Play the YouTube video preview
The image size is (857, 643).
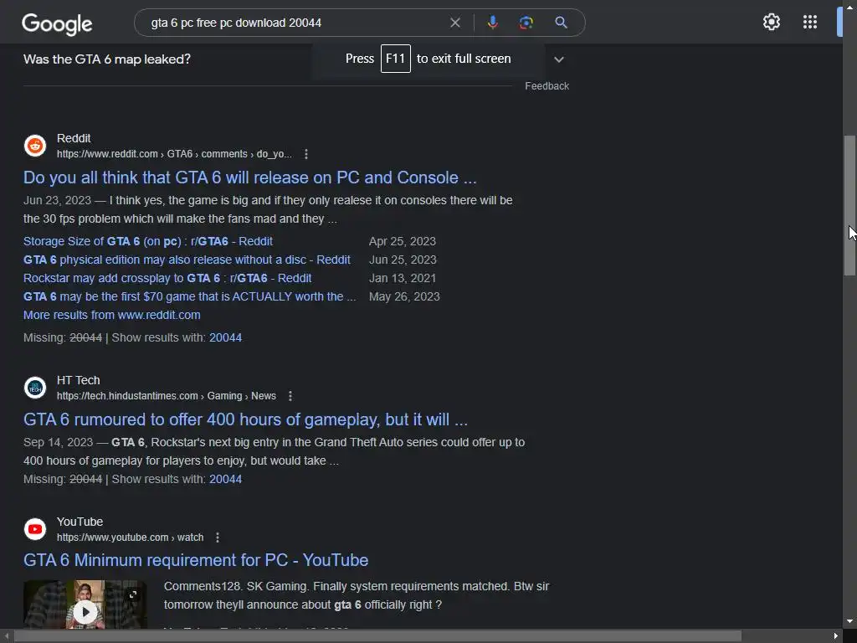click(85, 612)
